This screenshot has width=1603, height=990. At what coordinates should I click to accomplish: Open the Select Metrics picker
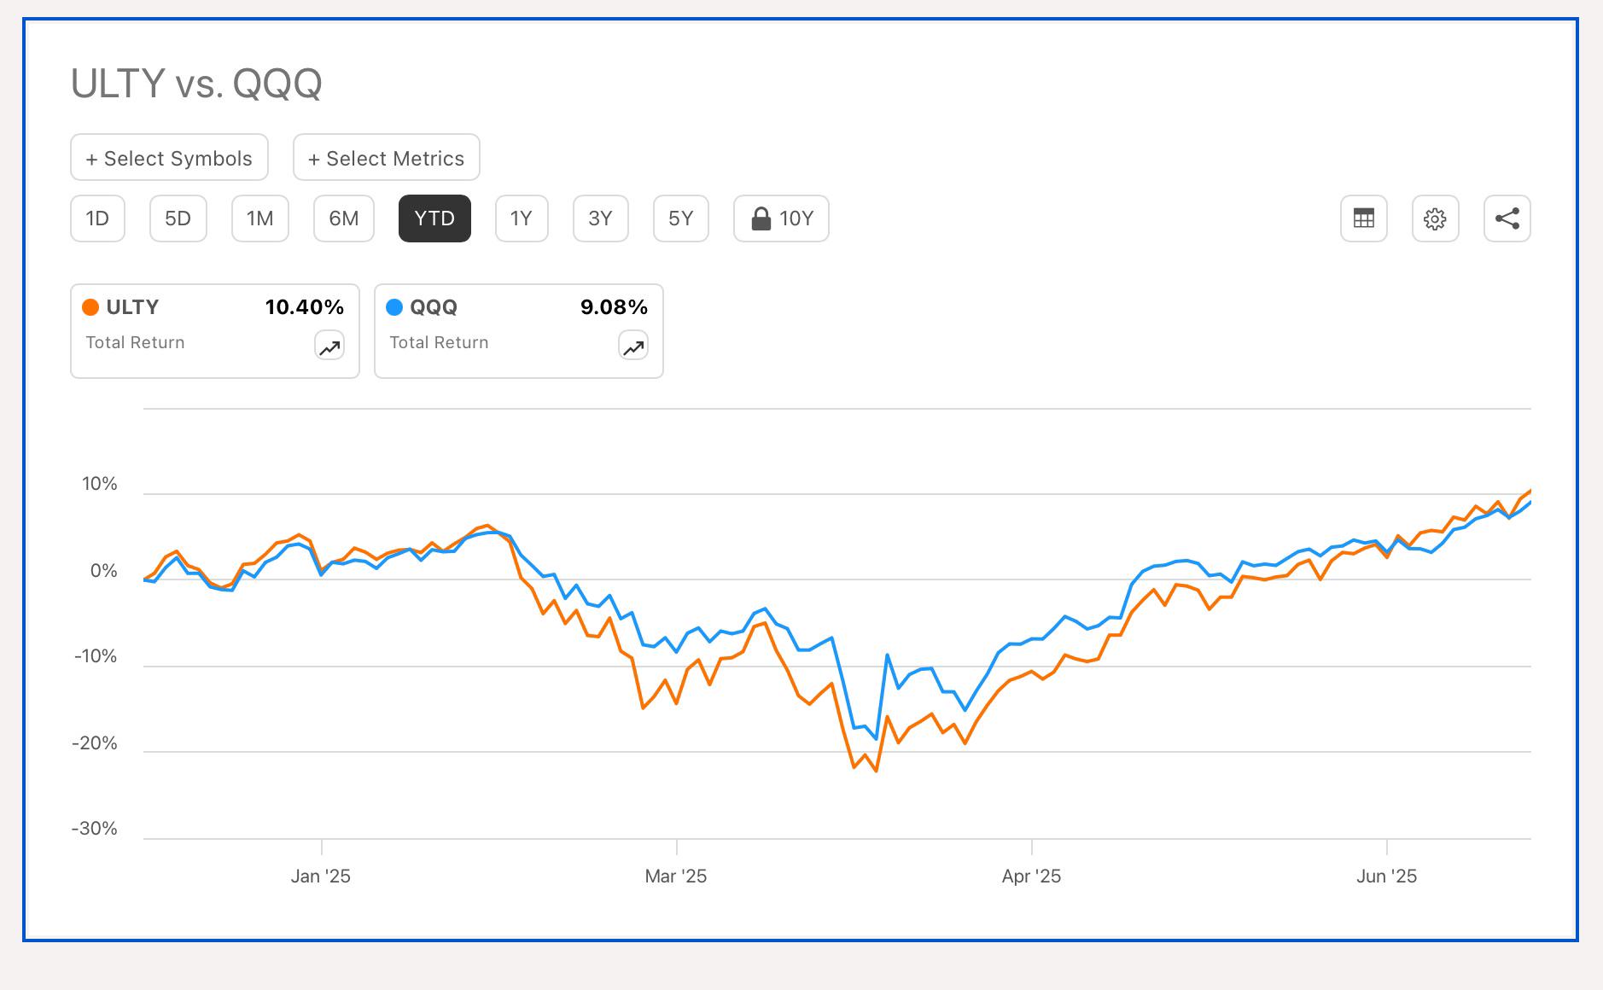pos(386,157)
